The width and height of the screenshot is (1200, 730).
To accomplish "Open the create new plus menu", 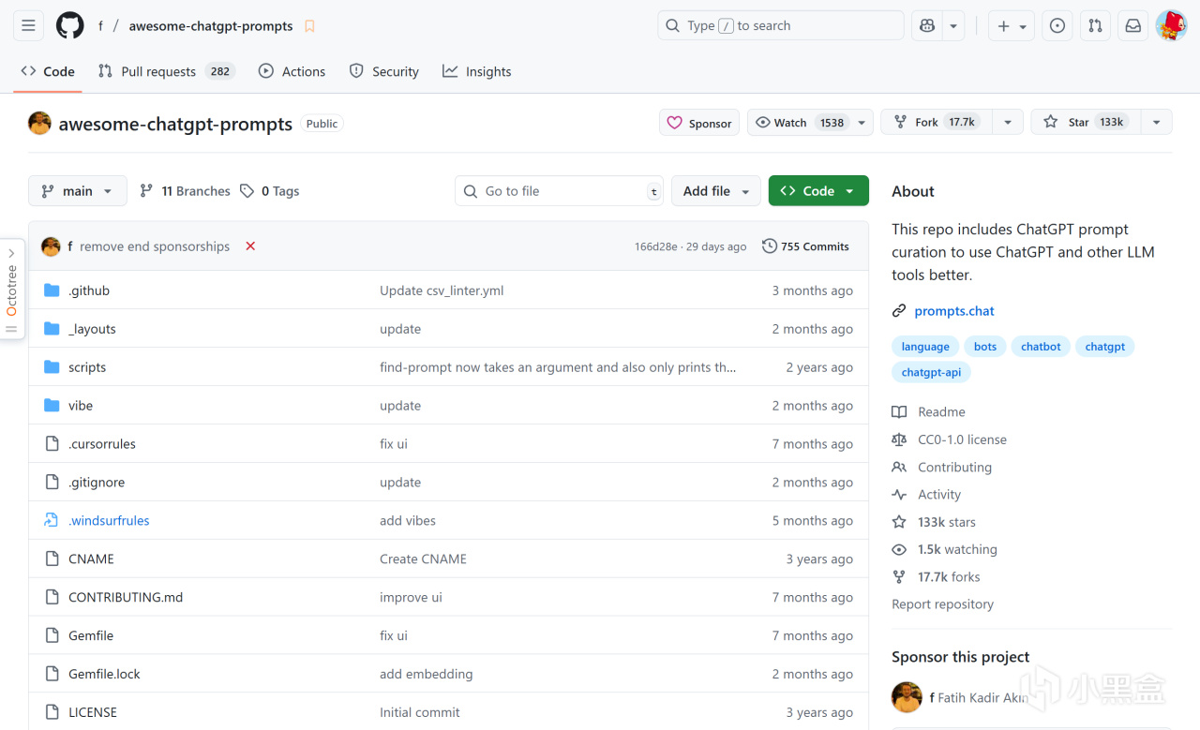I will [1012, 26].
